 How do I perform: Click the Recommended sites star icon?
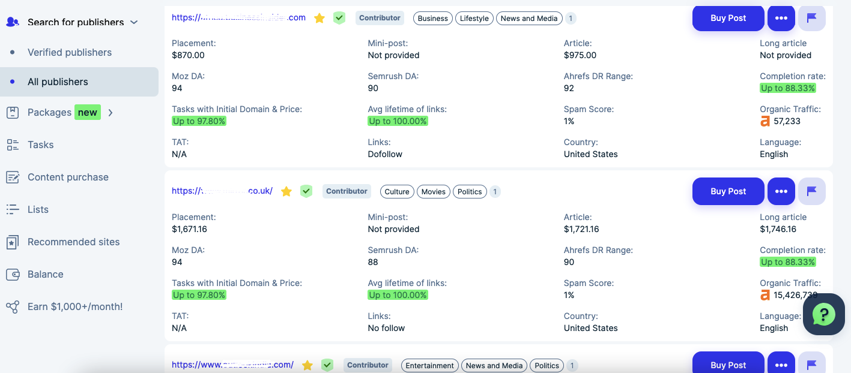pos(13,242)
